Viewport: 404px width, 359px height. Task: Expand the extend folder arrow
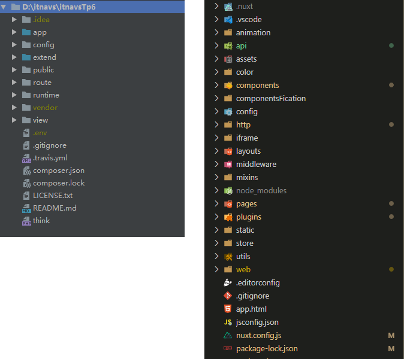(x=14, y=57)
